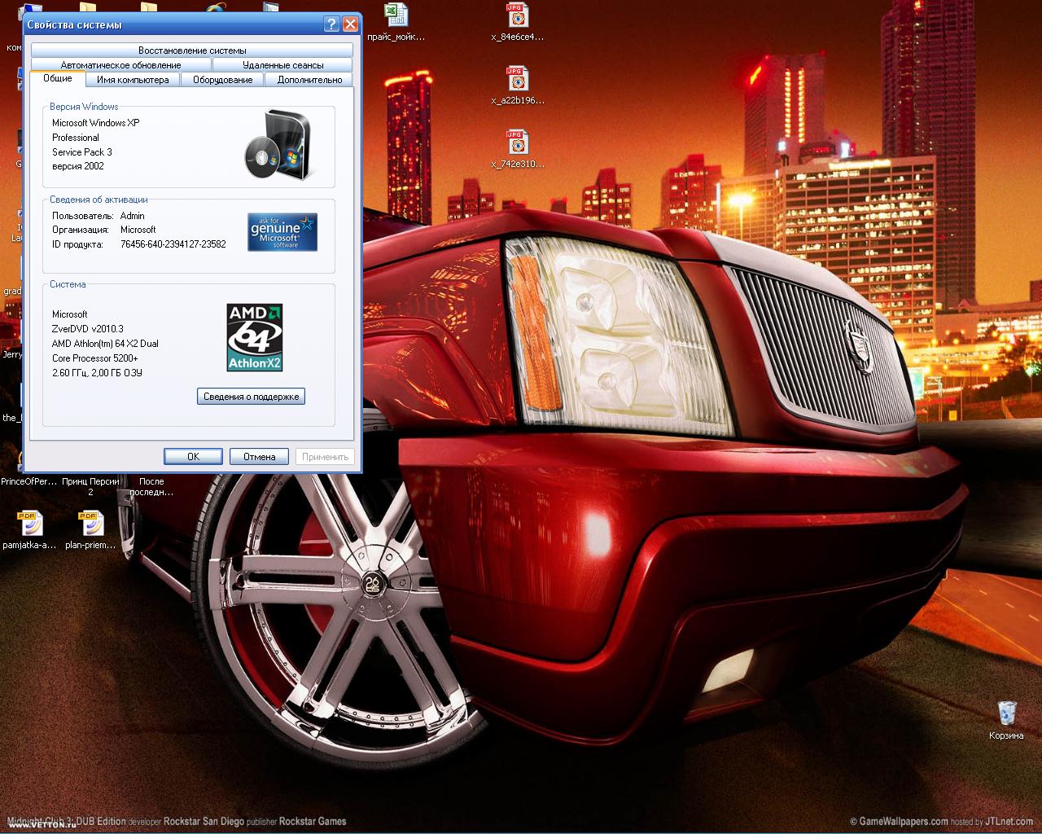Click the Свойства системы title bar text
The width and height of the screenshot is (1042, 834).
pos(75,24)
